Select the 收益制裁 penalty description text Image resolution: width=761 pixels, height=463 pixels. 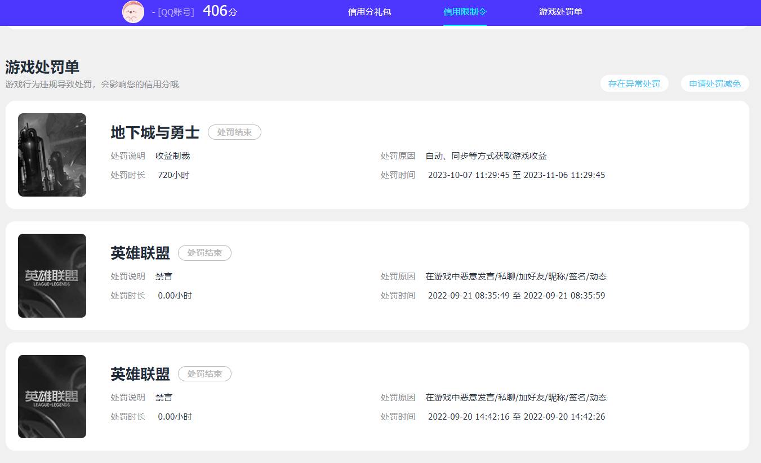pyautogui.click(x=172, y=155)
